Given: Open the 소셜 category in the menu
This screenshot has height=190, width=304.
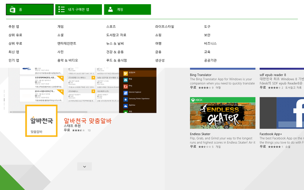Looking at the screenshot, I should [60, 35].
